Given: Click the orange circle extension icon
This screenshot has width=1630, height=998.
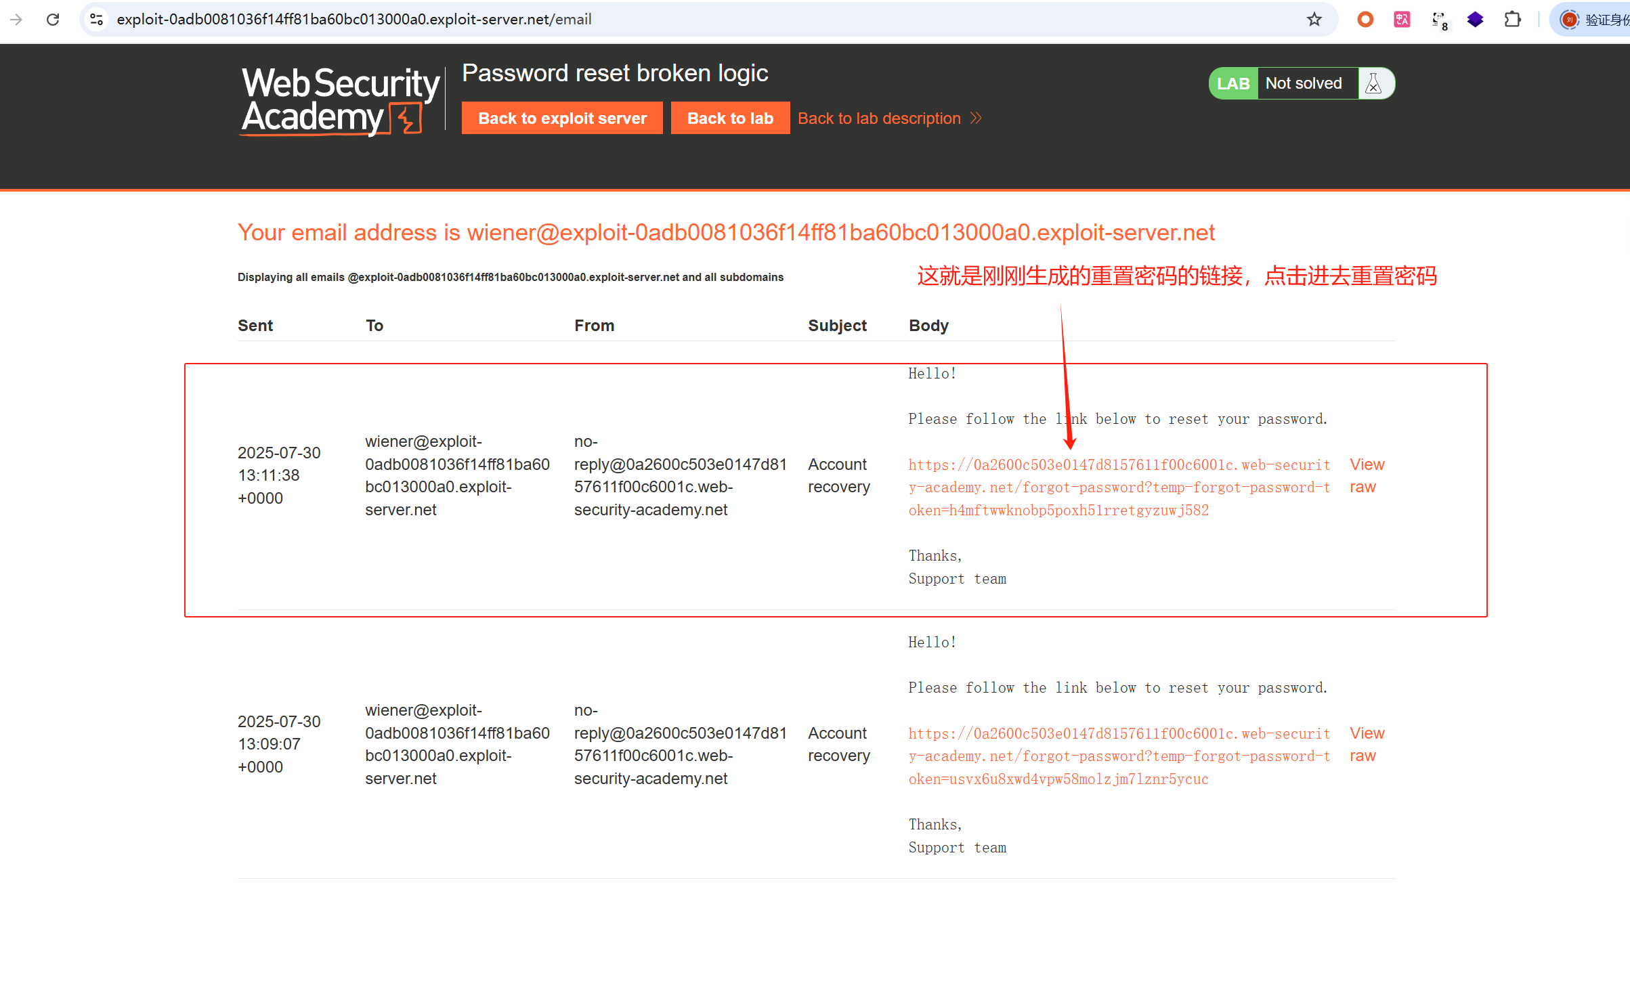Looking at the screenshot, I should click(x=1365, y=20).
